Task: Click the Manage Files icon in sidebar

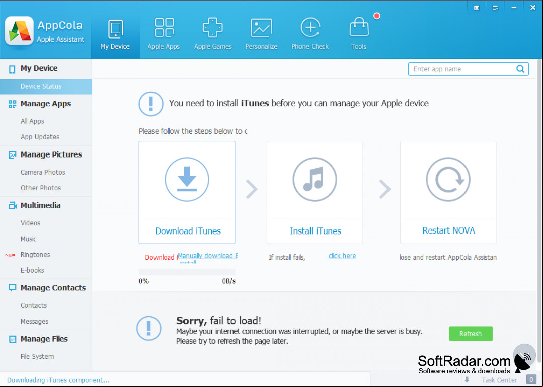Action: [13, 339]
